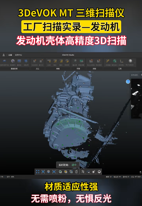The height and width of the screenshot is (206, 142).
Task: Click the 标记点拼接 icon in 拼接 group
Action: click(x=91, y=61)
